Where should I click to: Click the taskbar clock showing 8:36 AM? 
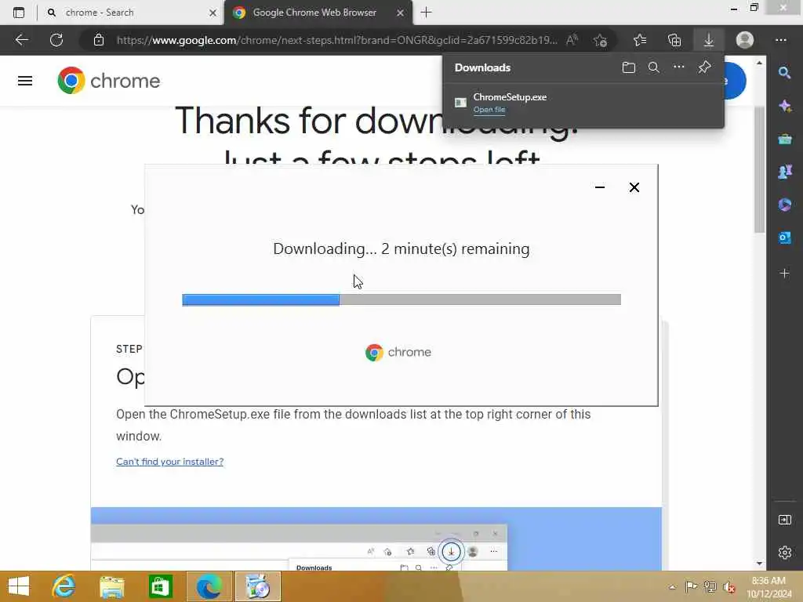[768, 587]
